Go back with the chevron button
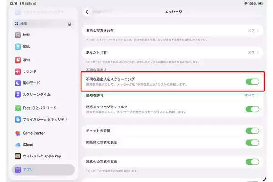Image resolution: width=273 pixels, height=182 pixels. 87,12
